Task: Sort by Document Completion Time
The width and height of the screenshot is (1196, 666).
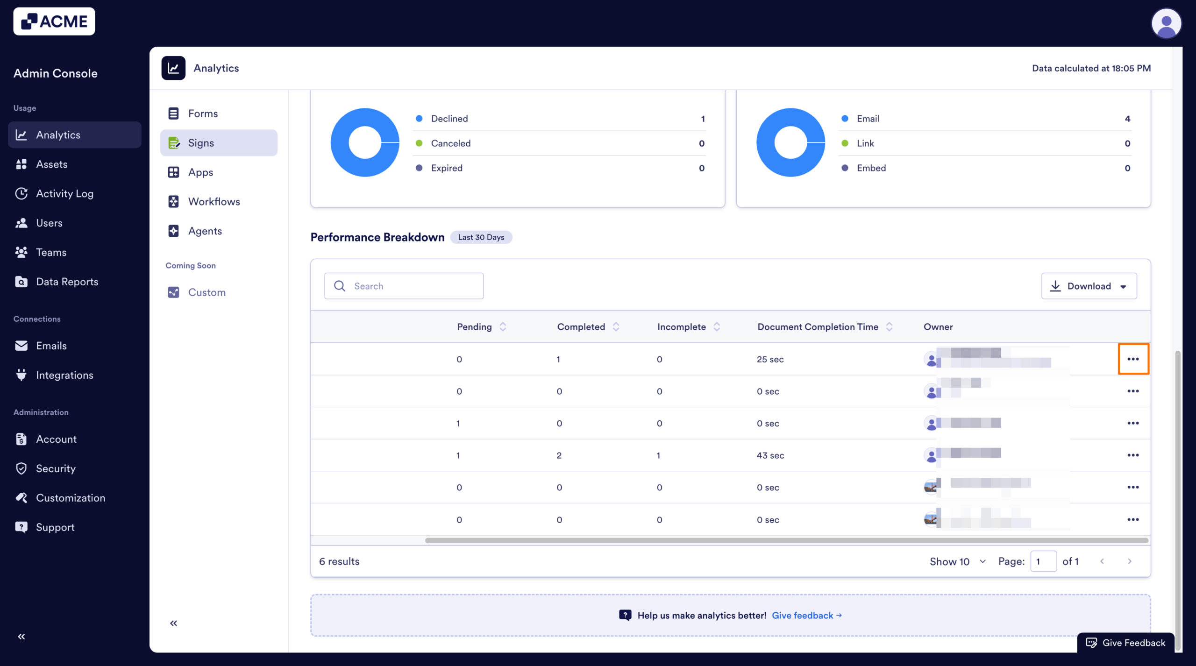Action: pos(889,327)
